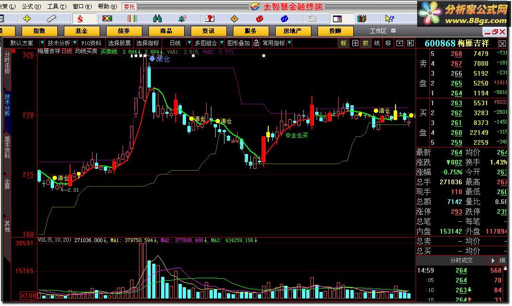This screenshot has width=512, height=306.
Task: Toggle the 线 line drawing button
Action: (x=377, y=43)
